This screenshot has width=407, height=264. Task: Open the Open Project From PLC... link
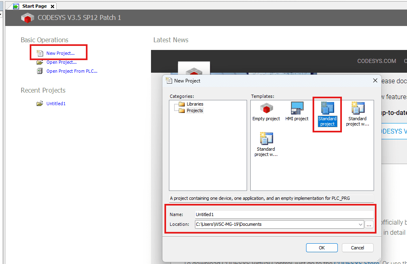[x=72, y=71]
